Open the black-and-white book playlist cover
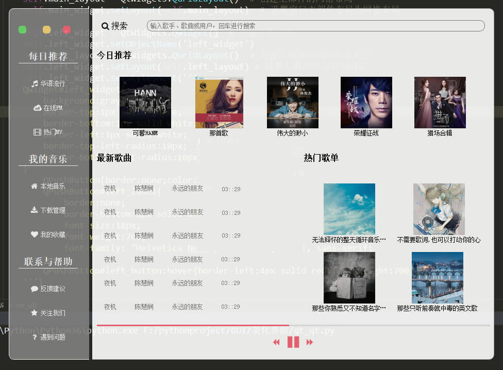This screenshot has height=370, width=503. click(x=349, y=278)
